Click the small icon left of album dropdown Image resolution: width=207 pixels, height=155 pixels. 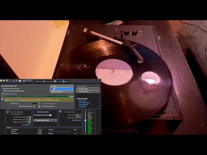click(2, 96)
